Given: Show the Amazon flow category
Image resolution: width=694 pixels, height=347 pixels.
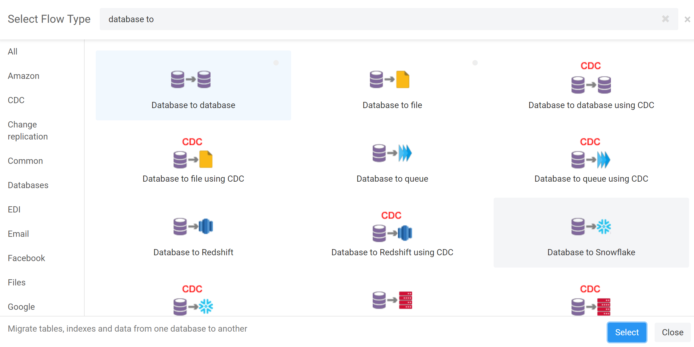Looking at the screenshot, I should pos(24,76).
